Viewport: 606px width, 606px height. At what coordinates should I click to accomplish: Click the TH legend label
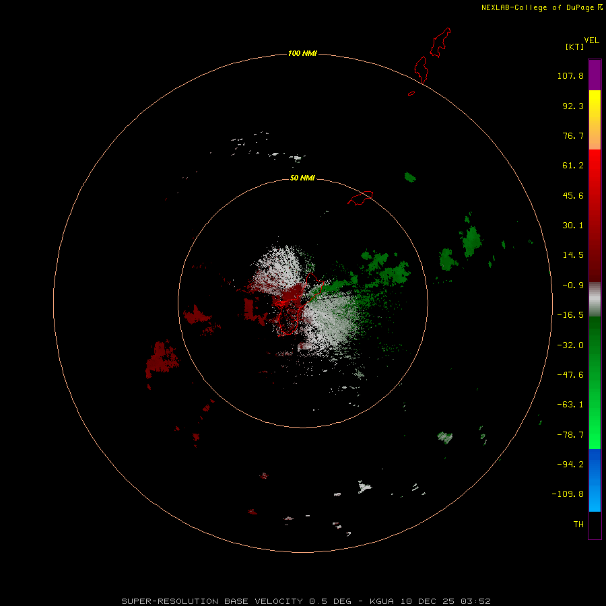(578, 524)
